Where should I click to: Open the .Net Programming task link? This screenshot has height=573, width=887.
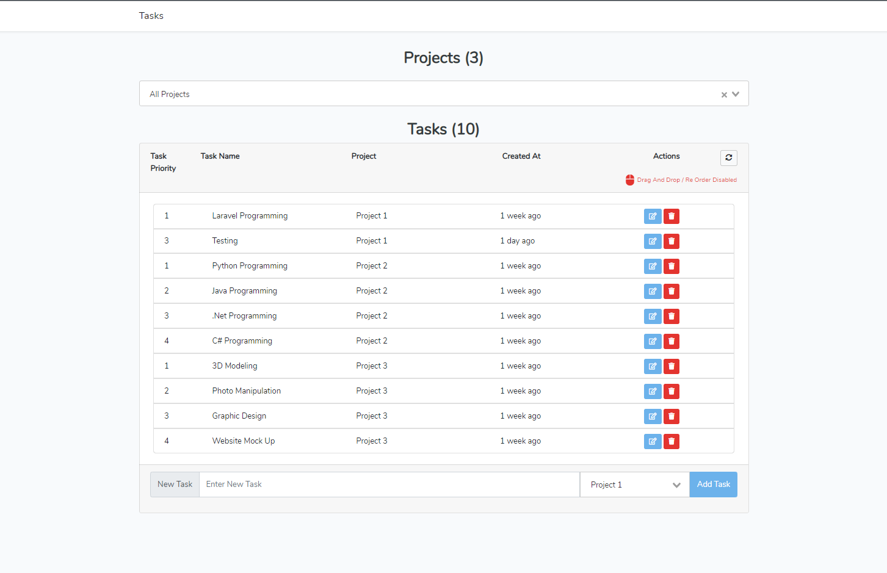244,315
